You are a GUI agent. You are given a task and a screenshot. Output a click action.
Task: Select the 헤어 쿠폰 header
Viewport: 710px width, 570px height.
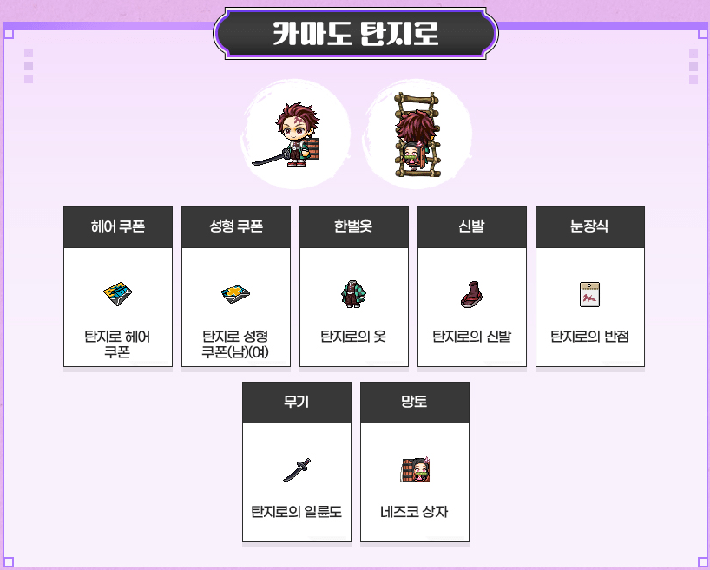tap(118, 226)
